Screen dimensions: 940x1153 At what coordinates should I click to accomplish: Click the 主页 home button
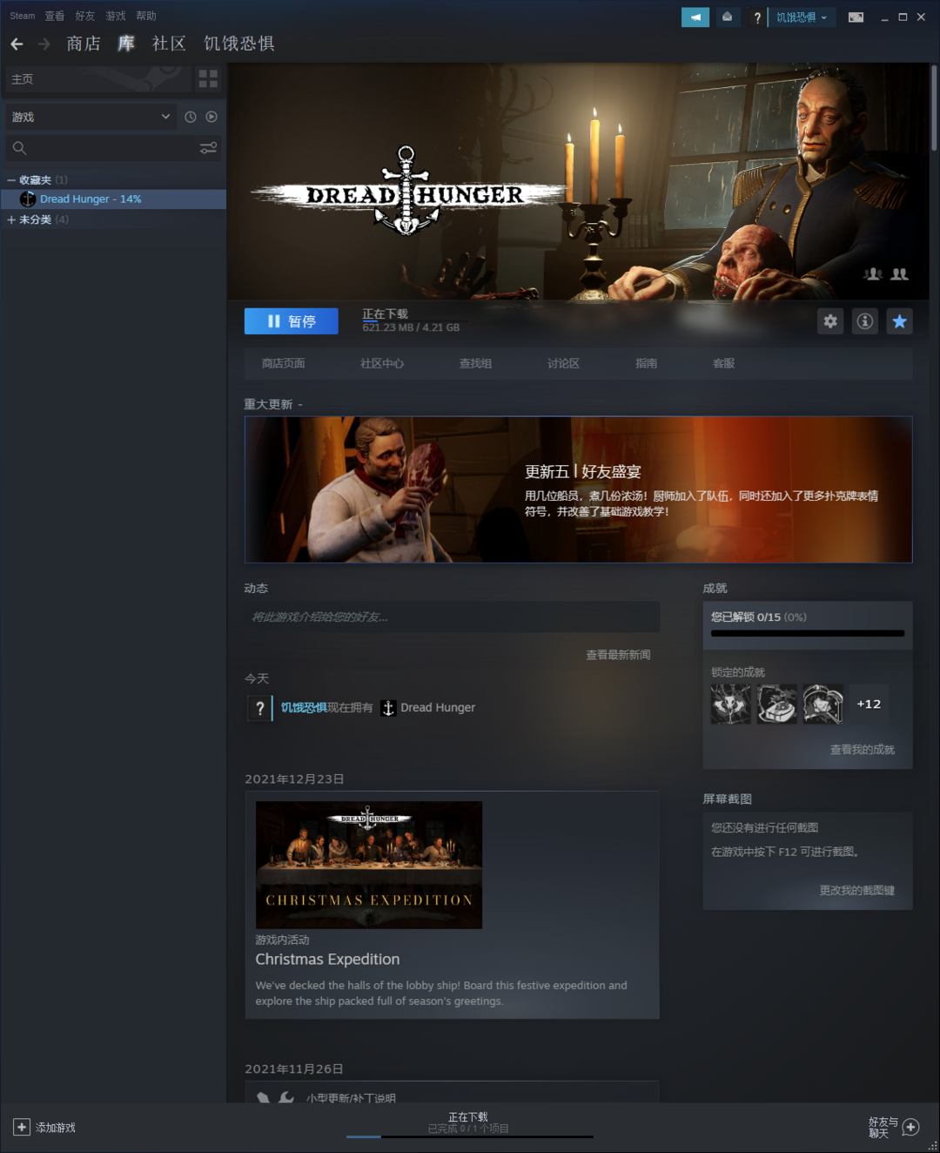98,79
